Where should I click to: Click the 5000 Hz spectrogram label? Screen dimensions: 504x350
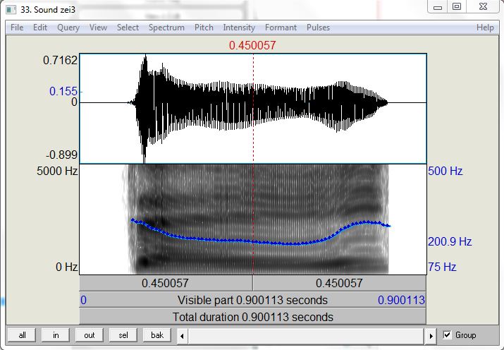click(x=57, y=171)
